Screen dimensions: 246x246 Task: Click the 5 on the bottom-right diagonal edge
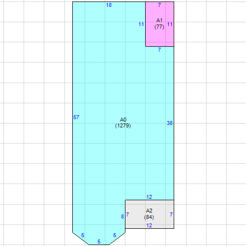point(115,235)
